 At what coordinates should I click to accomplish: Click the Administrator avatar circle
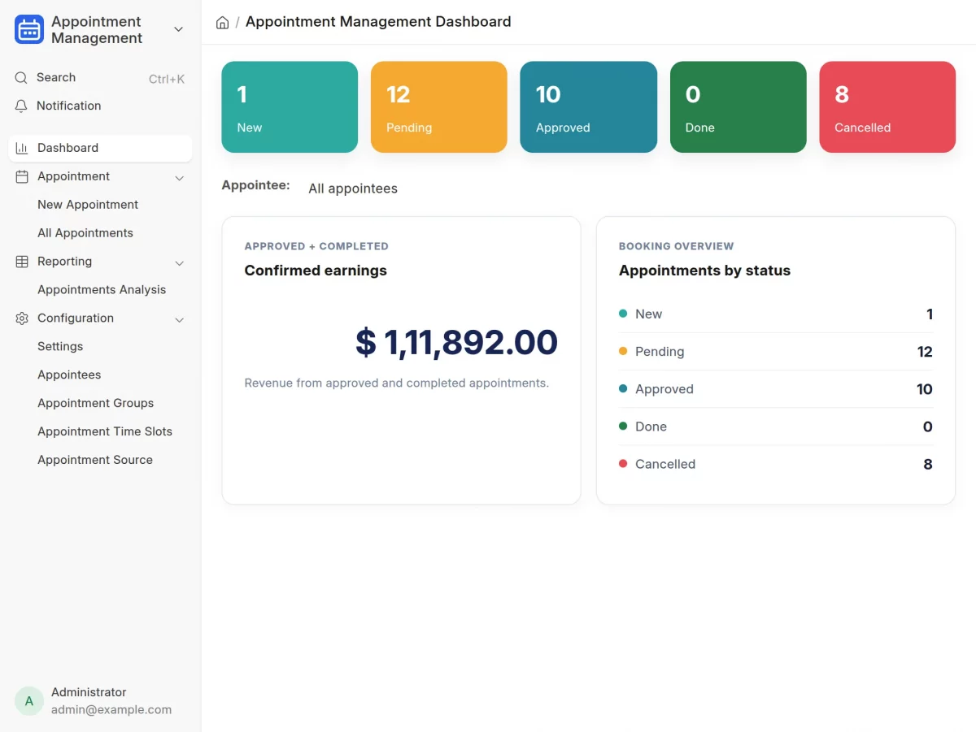[29, 700]
